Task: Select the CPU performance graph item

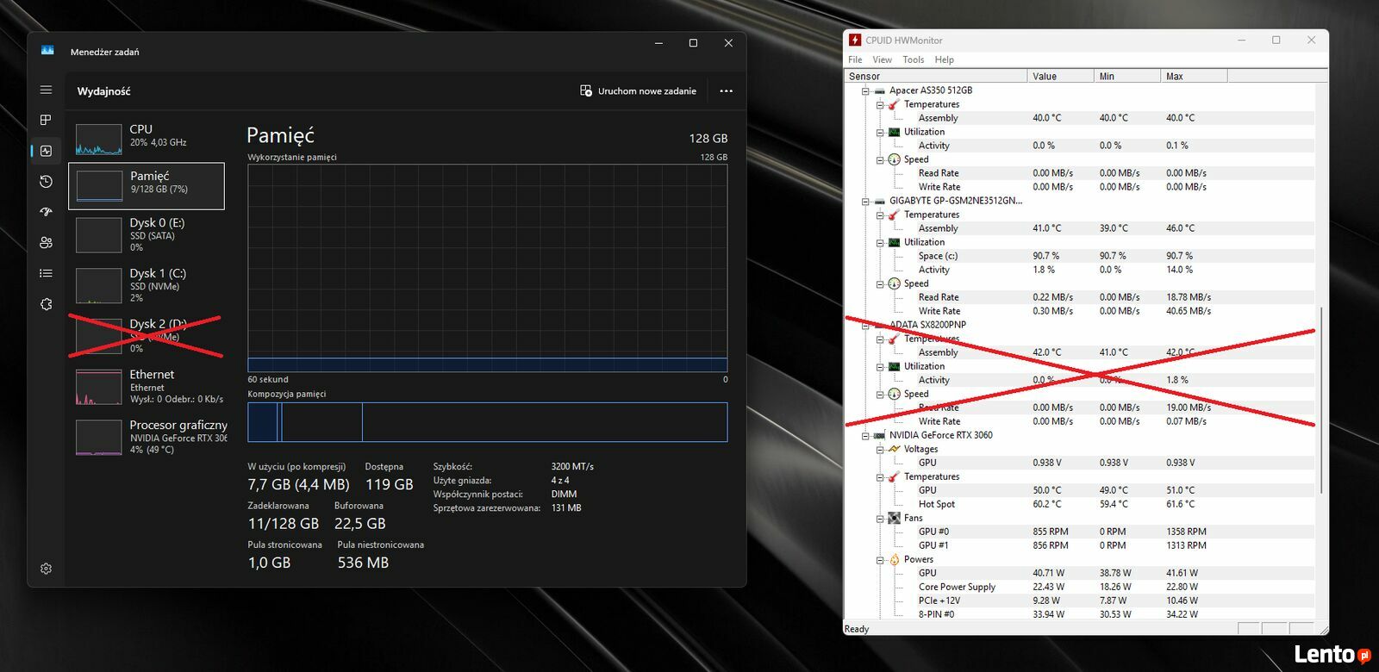Action: (147, 136)
